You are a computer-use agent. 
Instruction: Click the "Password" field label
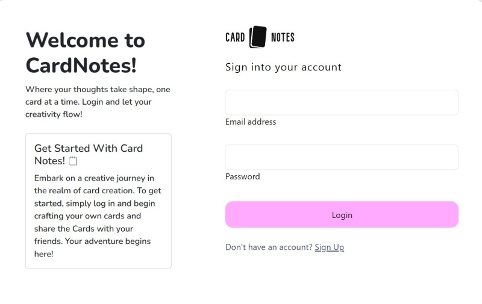coord(242,176)
